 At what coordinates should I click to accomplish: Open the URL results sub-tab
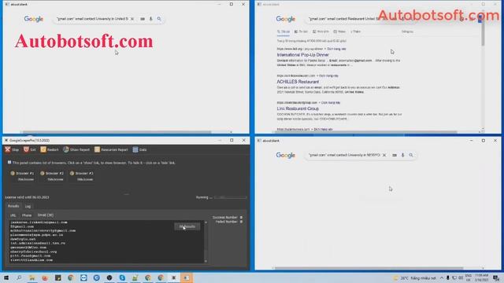point(13,215)
